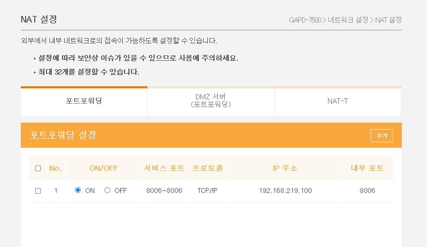Click the IP address 192.168.219.100
Viewport: 427px width, 247px height.
coord(286,190)
